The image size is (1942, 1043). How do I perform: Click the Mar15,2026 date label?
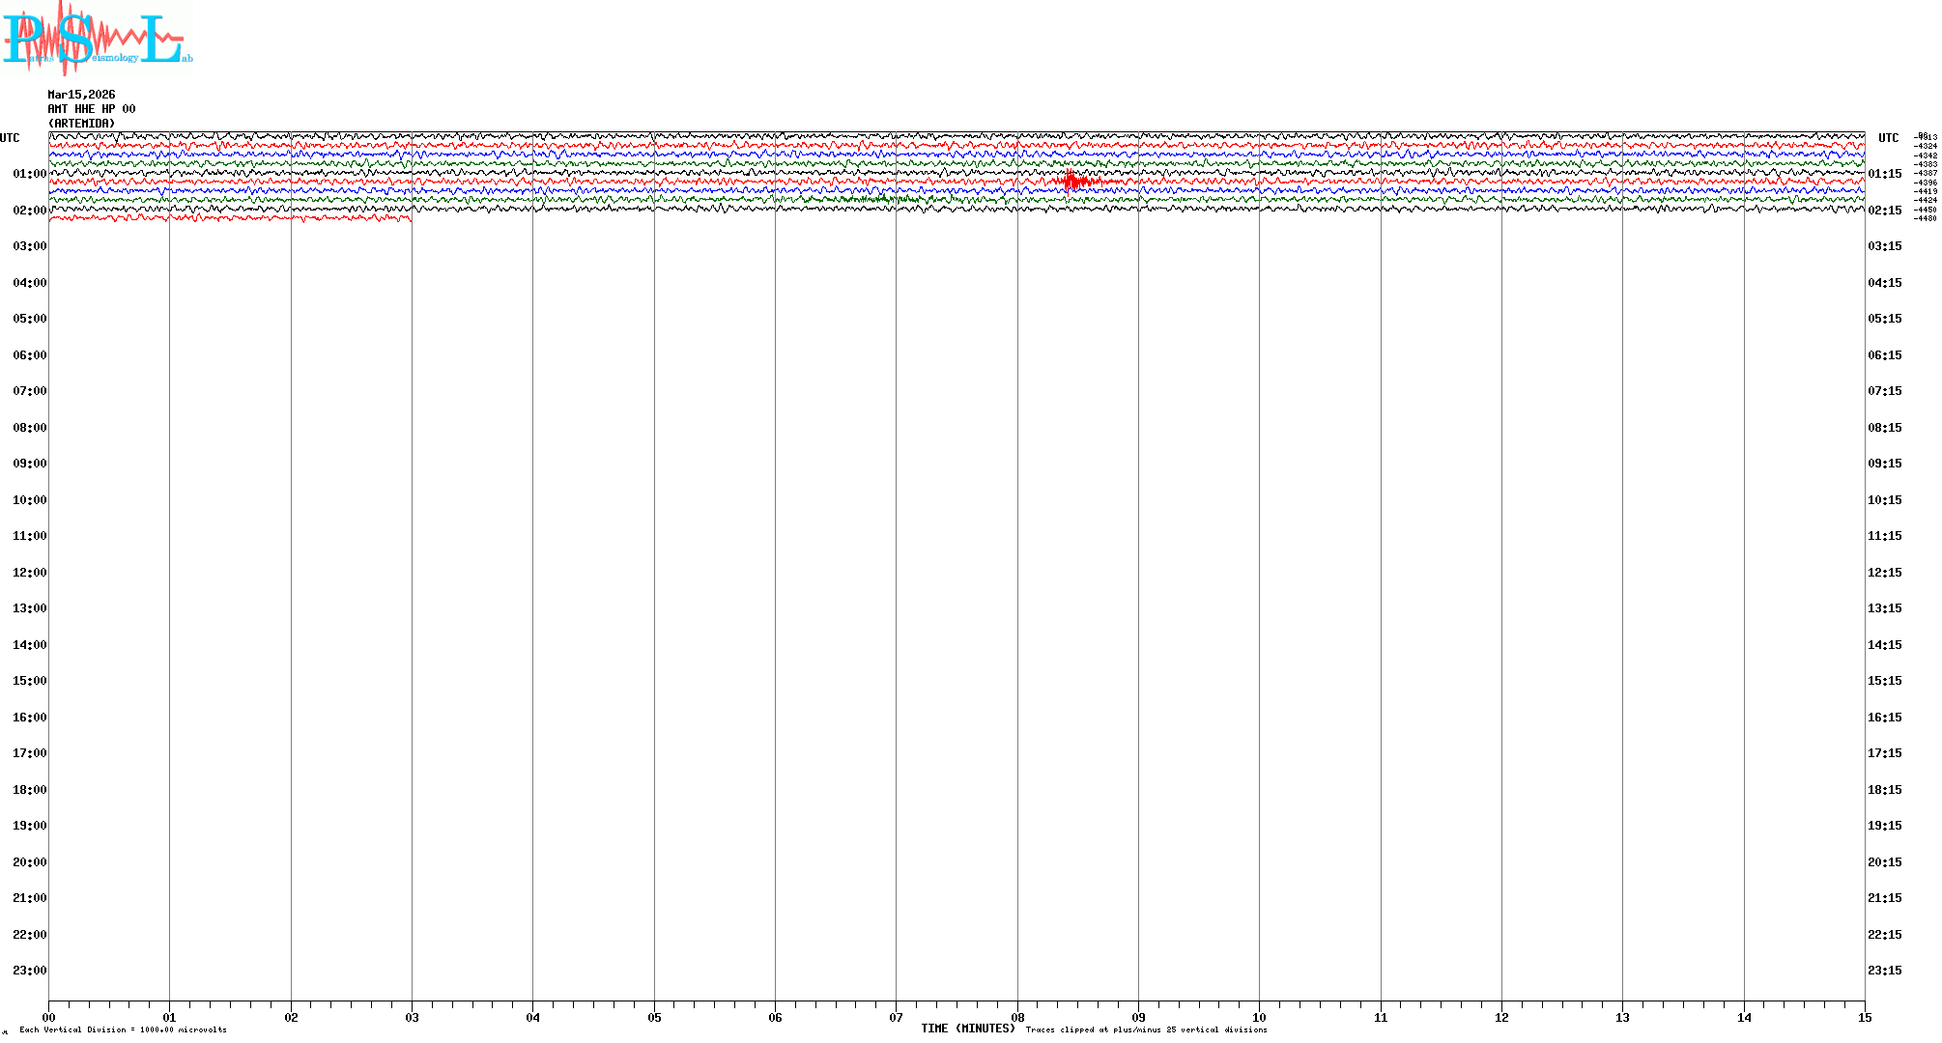tap(81, 95)
